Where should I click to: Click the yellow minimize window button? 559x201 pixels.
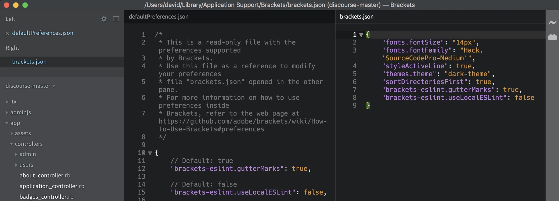coord(16,5)
